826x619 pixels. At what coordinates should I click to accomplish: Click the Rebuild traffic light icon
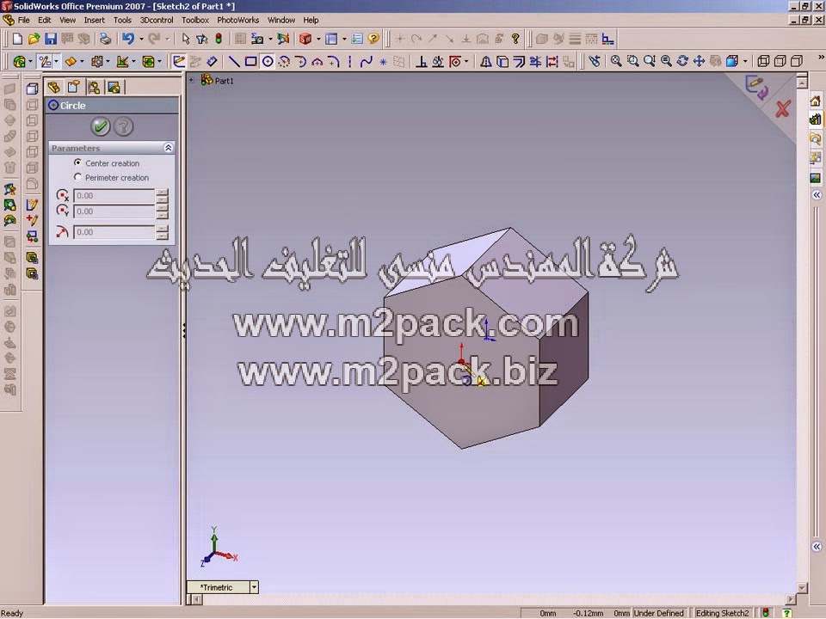(218, 39)
